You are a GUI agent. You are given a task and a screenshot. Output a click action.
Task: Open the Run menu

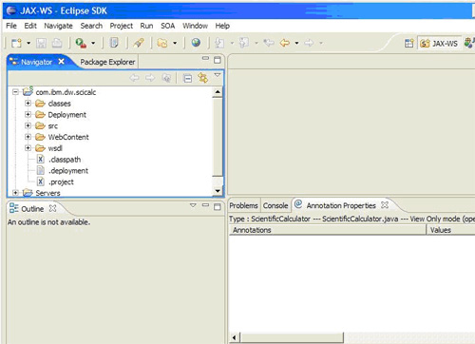pyautogui.click(x=146, y=26)
